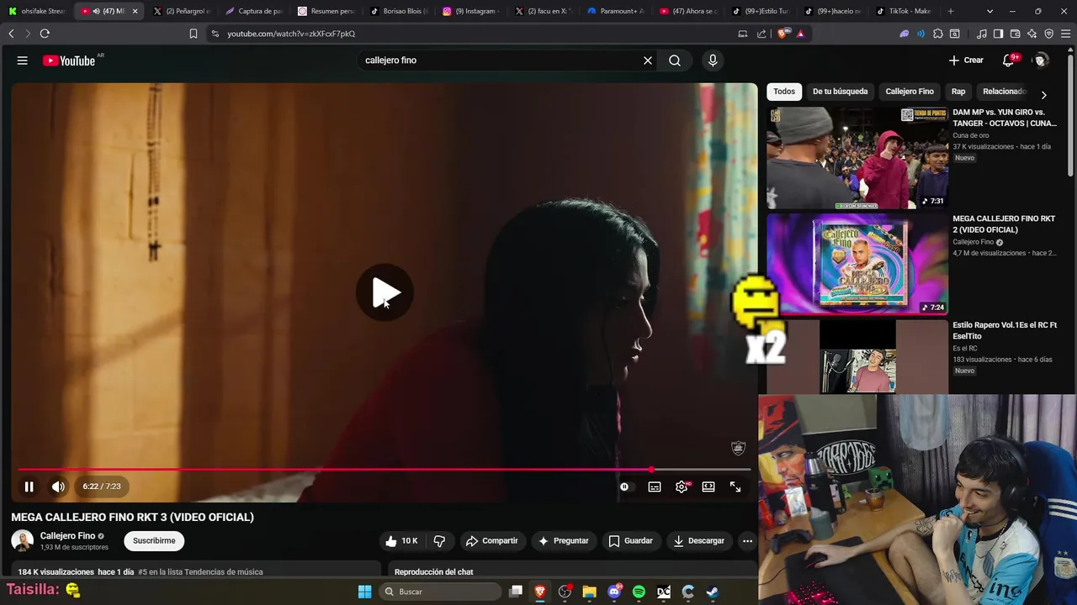Dislike the video with thumbs-down
The image size is (1077, 605).
439,541
